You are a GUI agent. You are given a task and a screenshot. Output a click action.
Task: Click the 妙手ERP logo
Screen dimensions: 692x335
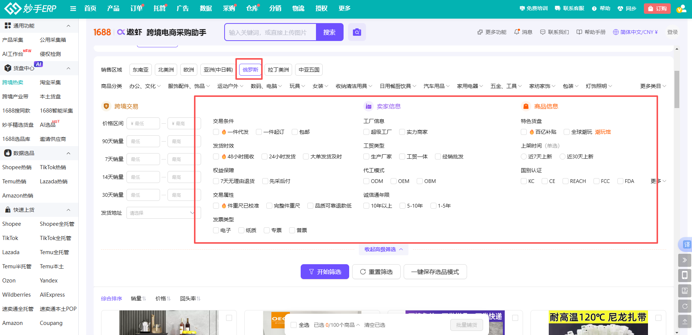tap(31, 9)
